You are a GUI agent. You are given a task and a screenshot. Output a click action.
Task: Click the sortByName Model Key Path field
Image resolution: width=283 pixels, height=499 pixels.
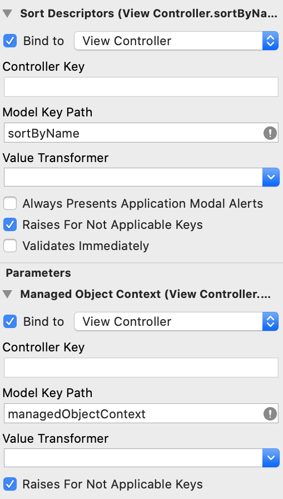[x=141, y=133]
